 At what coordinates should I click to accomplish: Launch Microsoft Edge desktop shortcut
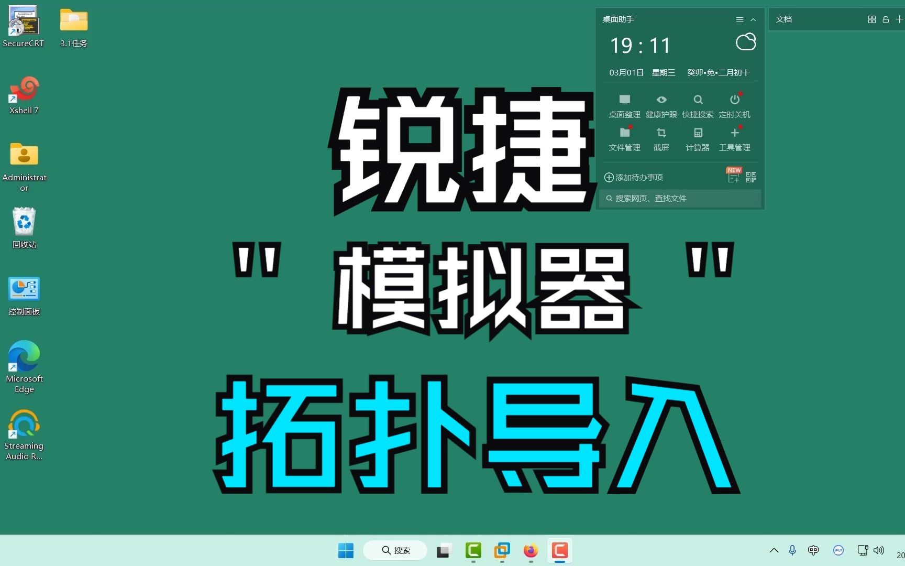pos(24,367)
